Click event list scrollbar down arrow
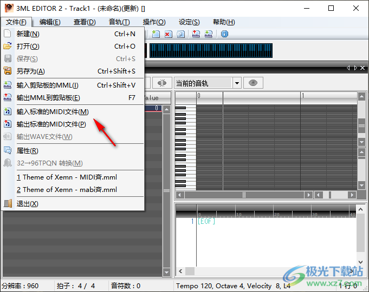 point(166,273)
